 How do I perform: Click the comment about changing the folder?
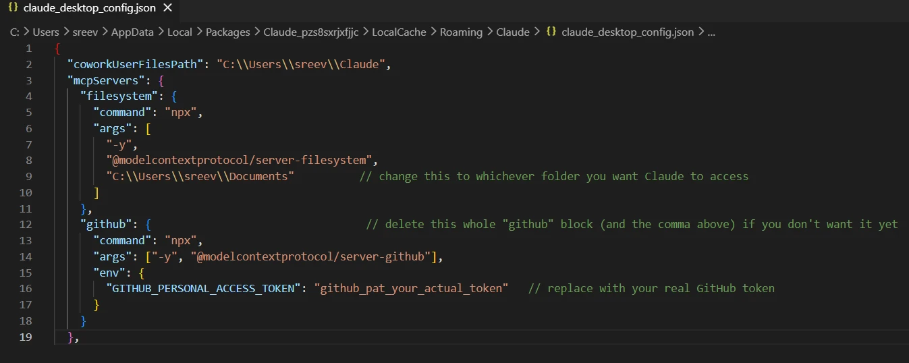coord(554,176)
